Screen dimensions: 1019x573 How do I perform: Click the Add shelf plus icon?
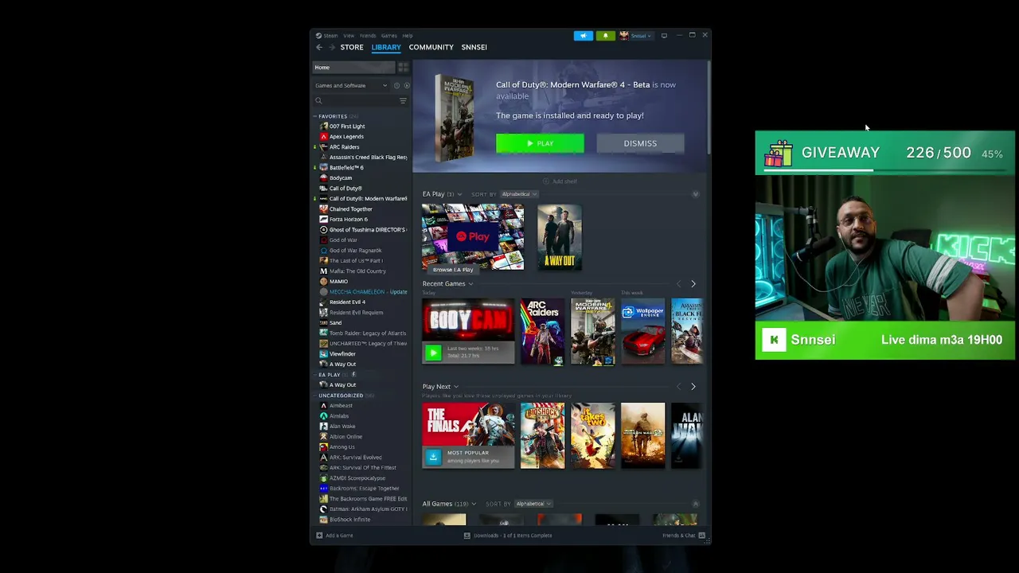[x=548, y=181]
